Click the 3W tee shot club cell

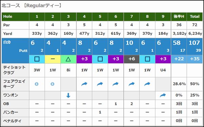click(x=37, y=70)
